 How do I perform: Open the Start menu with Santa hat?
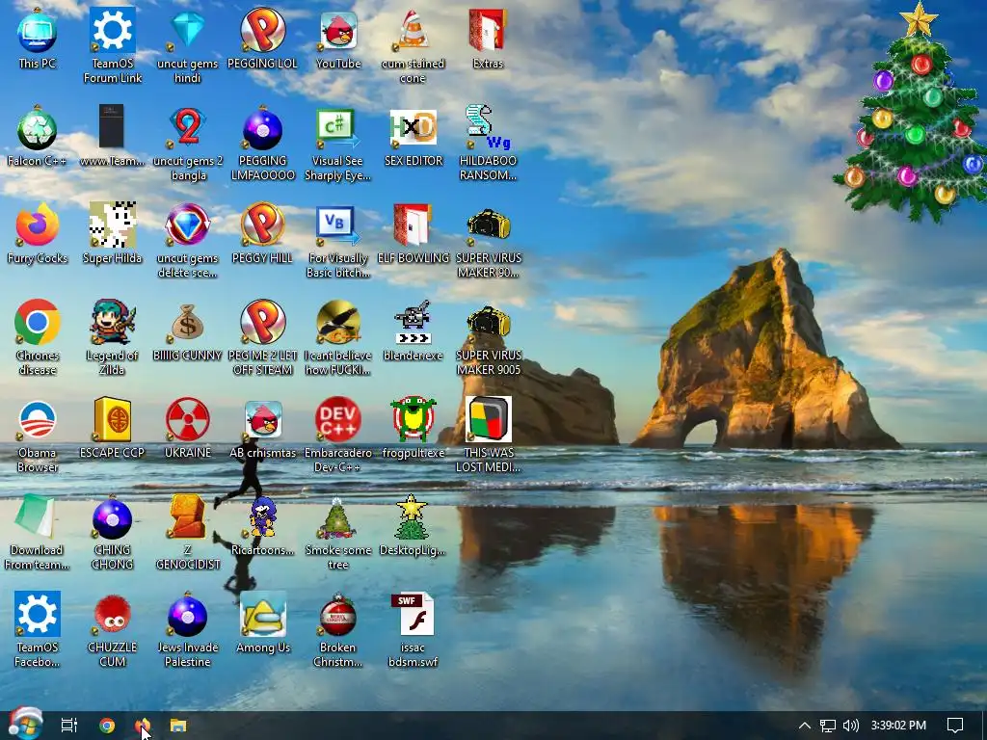tap(25, 724)
